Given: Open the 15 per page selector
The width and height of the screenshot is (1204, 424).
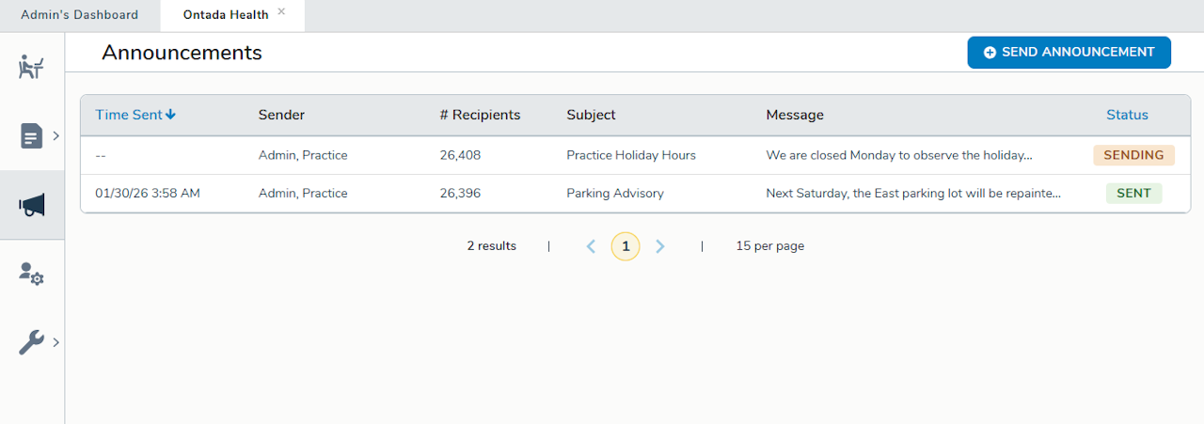Looking at the screenshot, I should click(x=769, y=246).
